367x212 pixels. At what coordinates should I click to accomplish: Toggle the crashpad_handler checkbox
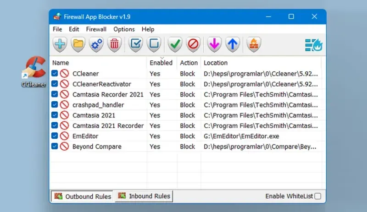pyautogui.click(x=55, y=104)
